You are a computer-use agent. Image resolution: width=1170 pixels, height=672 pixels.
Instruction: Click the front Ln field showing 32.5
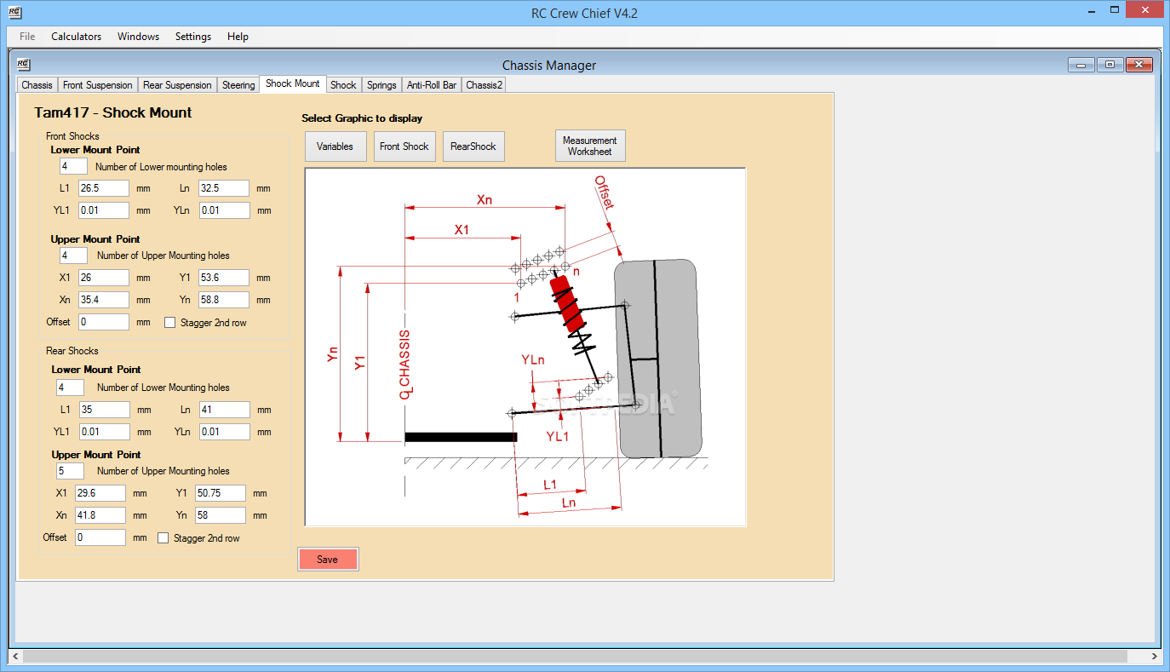coord(224,189)
